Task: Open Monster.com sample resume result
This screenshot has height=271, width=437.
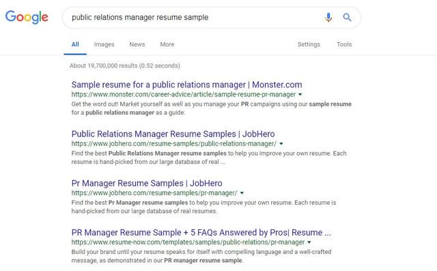Action: [x=186, y=85]
